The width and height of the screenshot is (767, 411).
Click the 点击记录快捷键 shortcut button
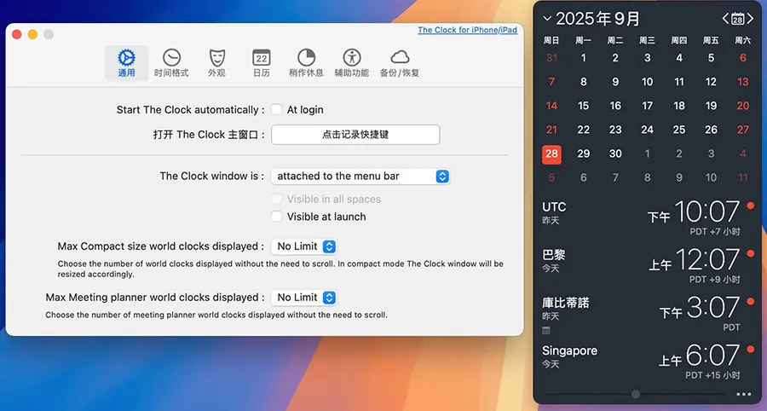click(355, 135)
